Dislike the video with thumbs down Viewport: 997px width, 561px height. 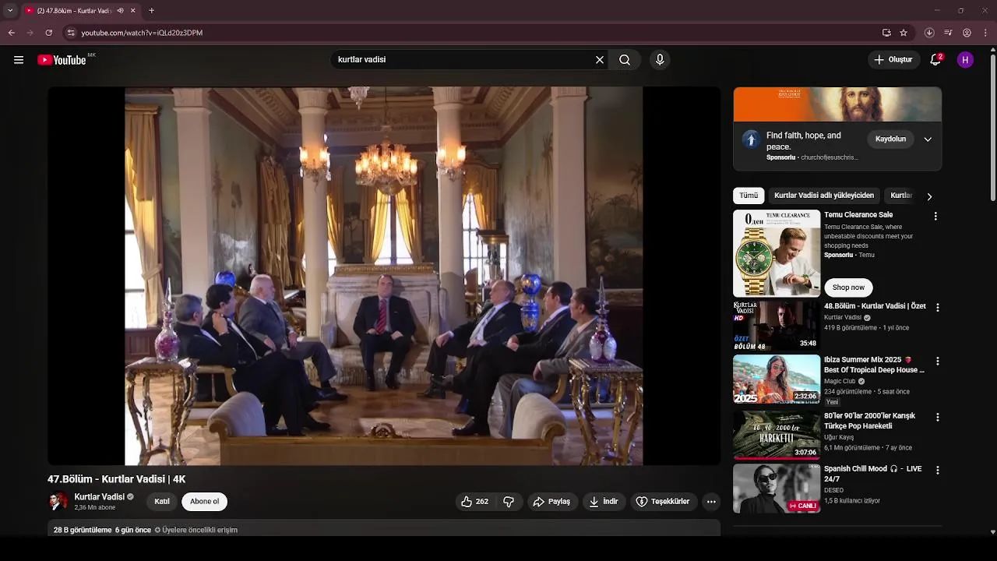[509, 502]
